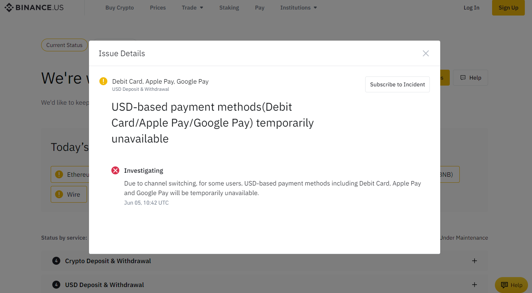532x293 pixels.
Task: Click the yellow warning icon beside Debit Card
Action: pyautogui.click(x=103, y=81)
